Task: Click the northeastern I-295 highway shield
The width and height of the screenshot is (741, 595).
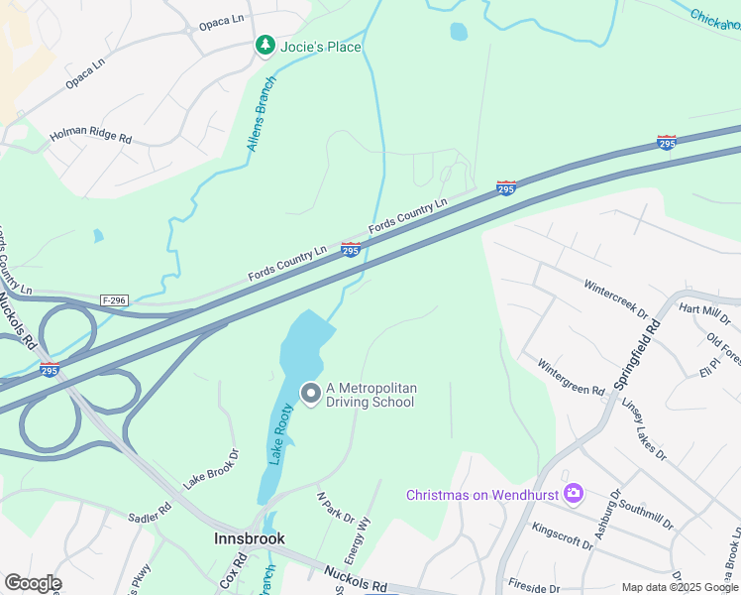Action: (667, 143)
